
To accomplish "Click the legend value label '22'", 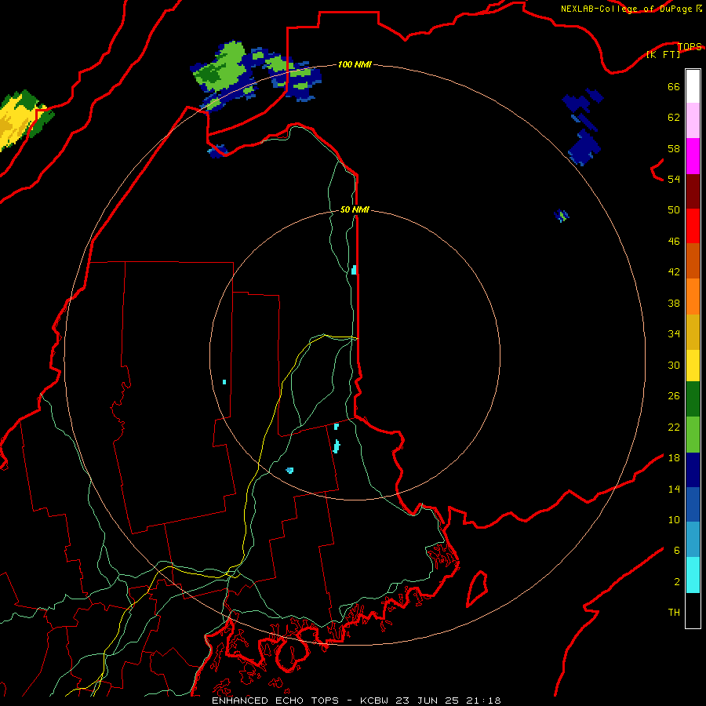I will pyautogui.click(x=674, y=427).
